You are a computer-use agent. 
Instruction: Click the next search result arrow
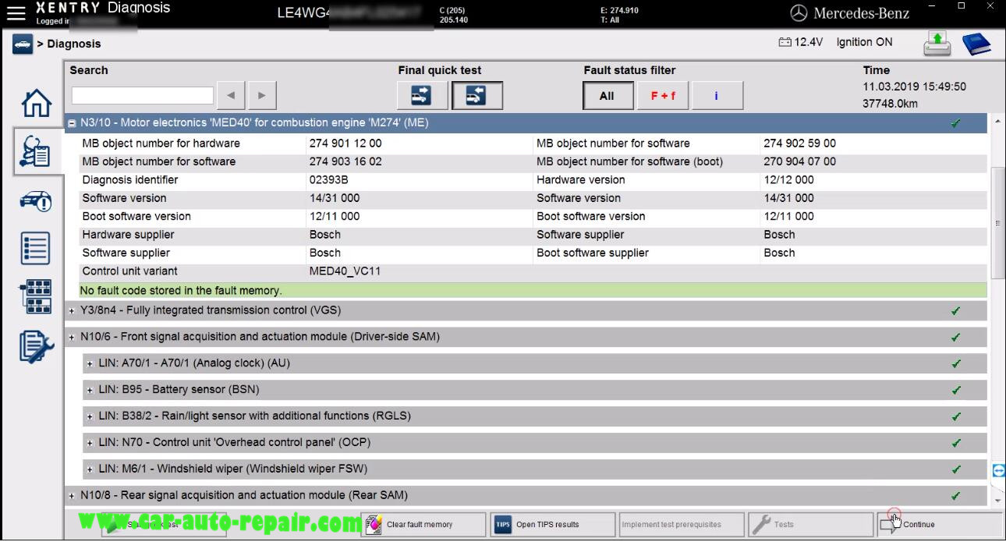(262, 95)
